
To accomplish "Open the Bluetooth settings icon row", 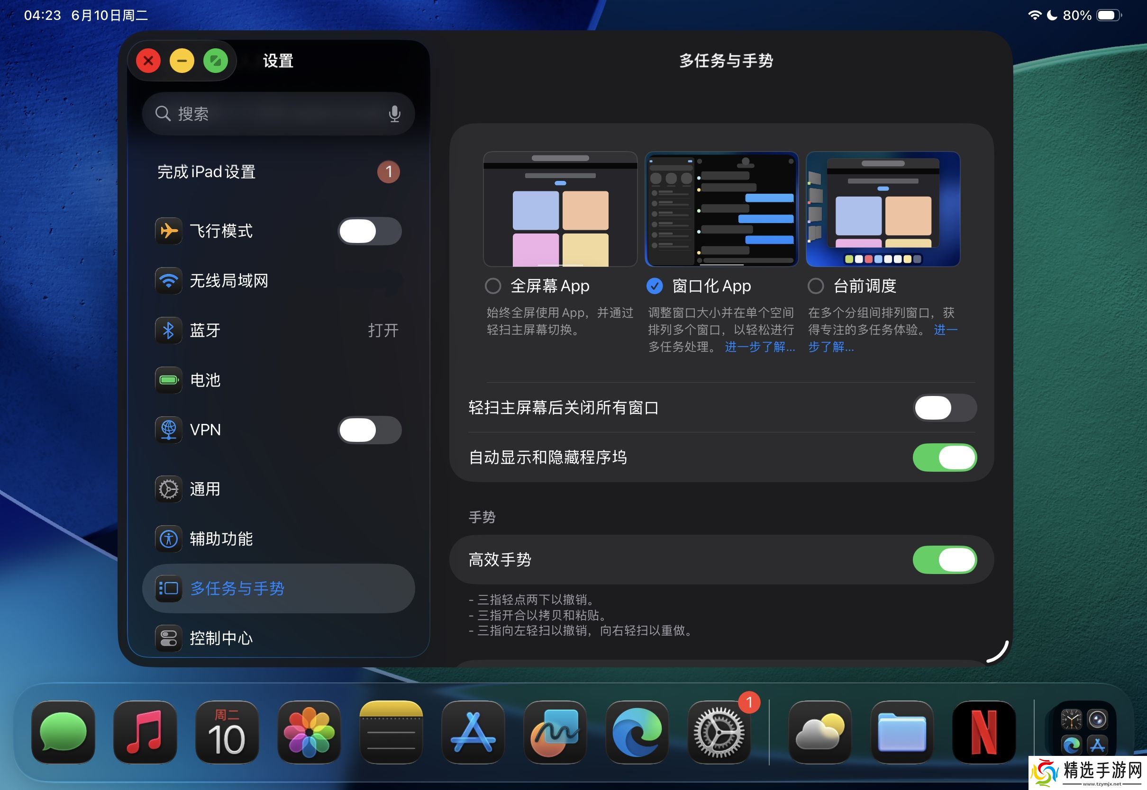I will [x=168, y=330].
